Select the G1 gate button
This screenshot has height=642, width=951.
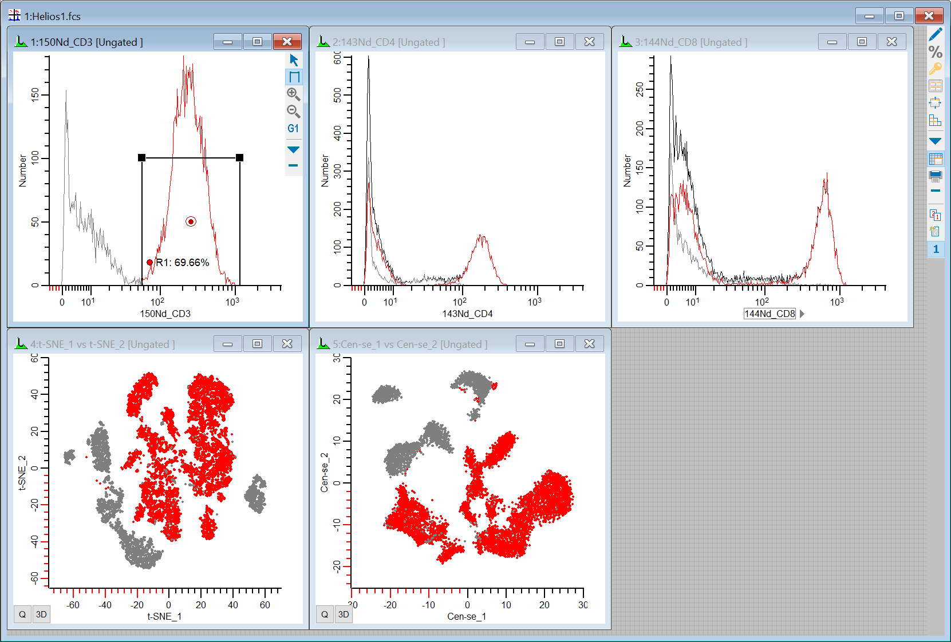[293, 128]
